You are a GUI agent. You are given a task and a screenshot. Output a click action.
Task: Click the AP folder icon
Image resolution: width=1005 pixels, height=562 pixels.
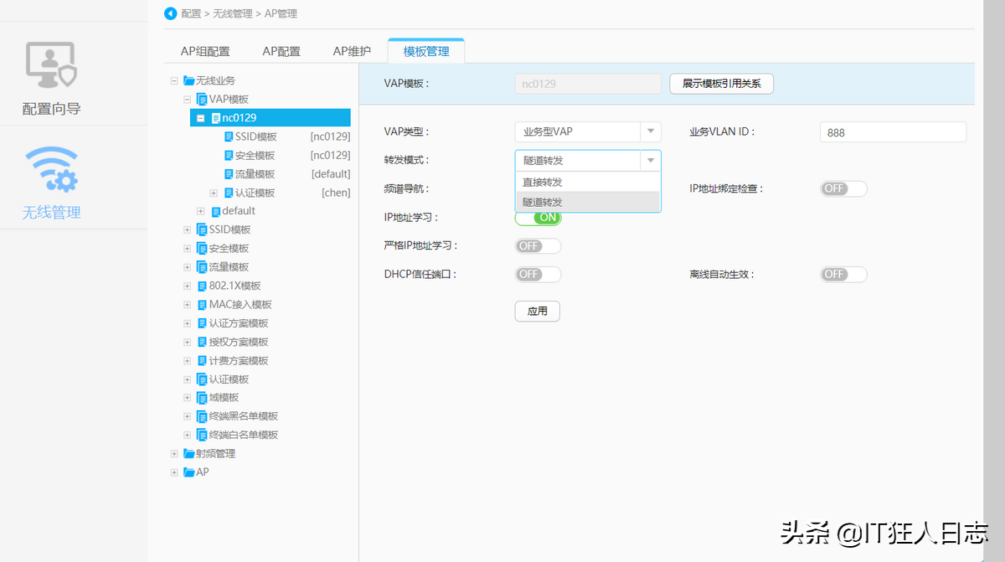[x=188, y=472]
